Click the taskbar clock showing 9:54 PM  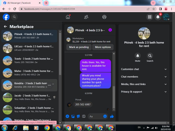pos(166,128)
